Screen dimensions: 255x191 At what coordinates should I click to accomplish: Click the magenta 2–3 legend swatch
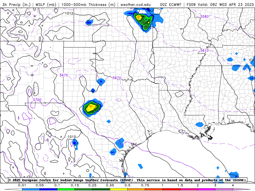pyautogui.click(x=207, y=189)
